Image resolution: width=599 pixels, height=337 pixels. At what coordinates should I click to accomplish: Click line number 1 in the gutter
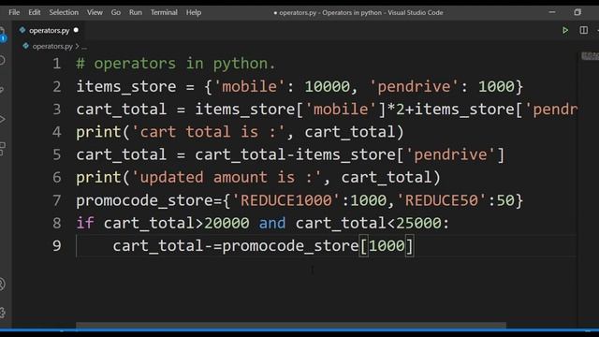pos(56,64)
